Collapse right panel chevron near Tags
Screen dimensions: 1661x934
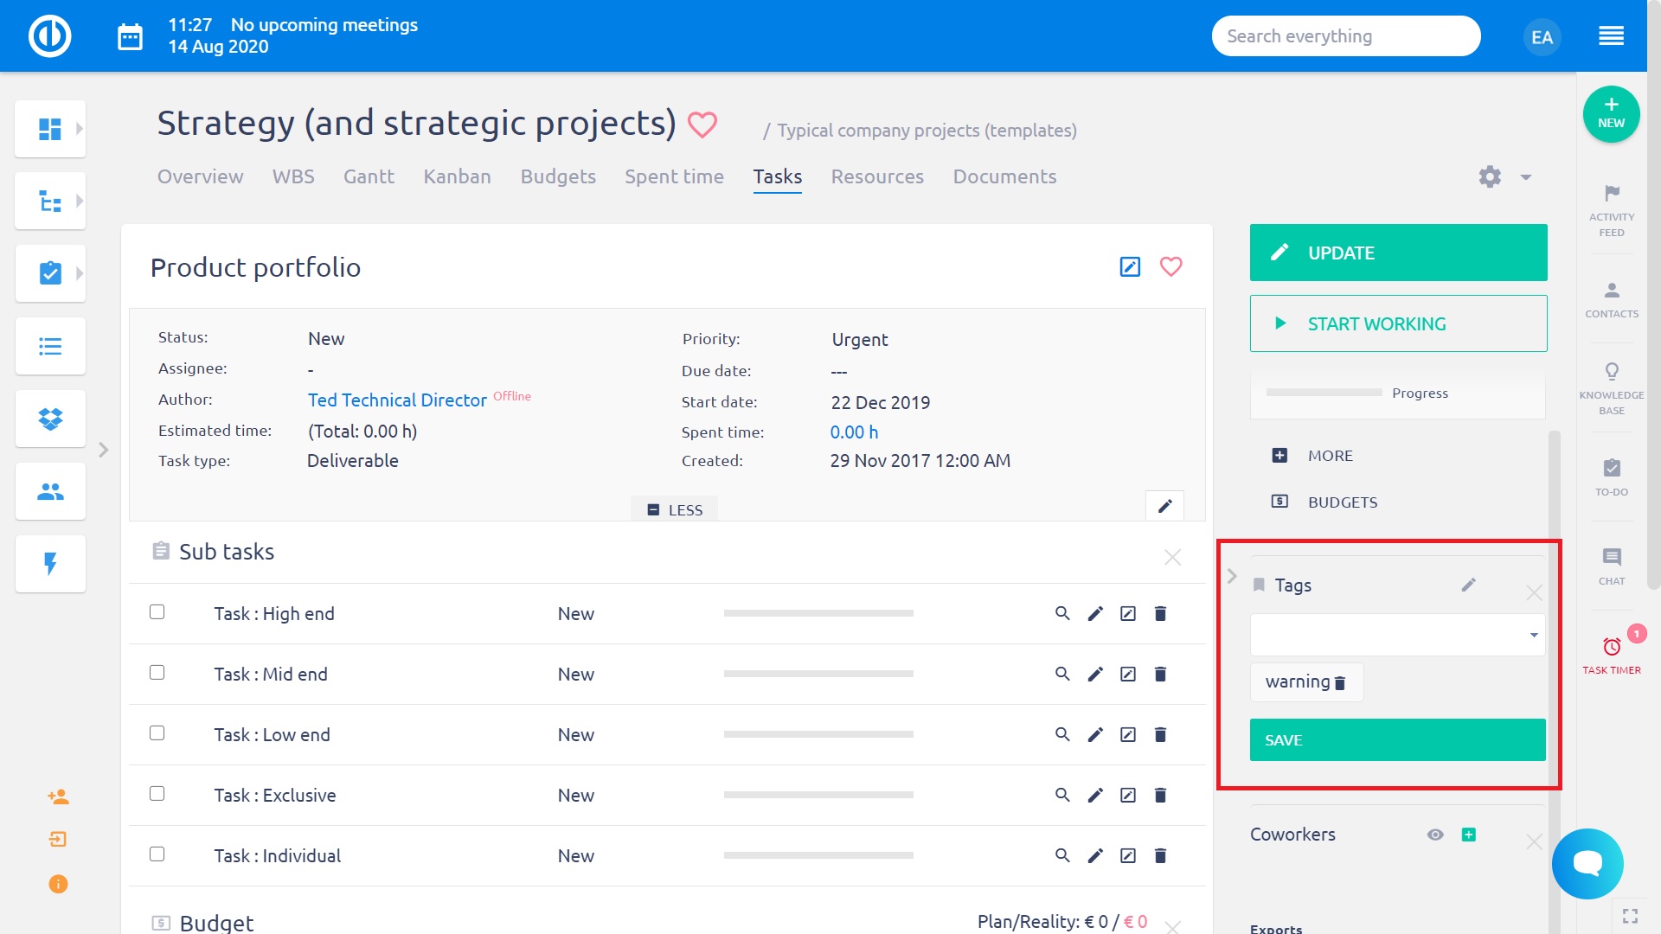pyautogui.click(x=1232, y=576)
